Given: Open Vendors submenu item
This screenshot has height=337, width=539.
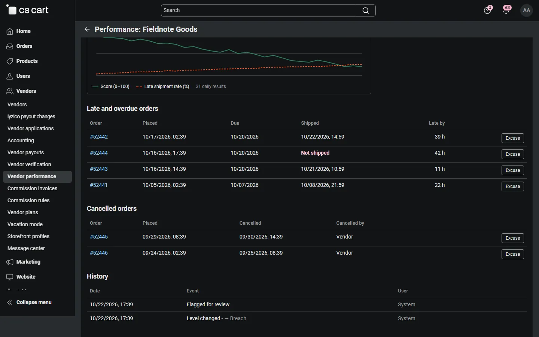Looking at the screenshot, I should 37,104.
